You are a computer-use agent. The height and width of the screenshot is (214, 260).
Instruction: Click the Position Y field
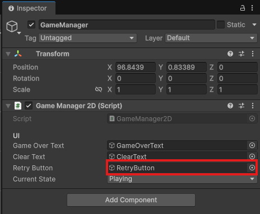click(x=187, y=67)
